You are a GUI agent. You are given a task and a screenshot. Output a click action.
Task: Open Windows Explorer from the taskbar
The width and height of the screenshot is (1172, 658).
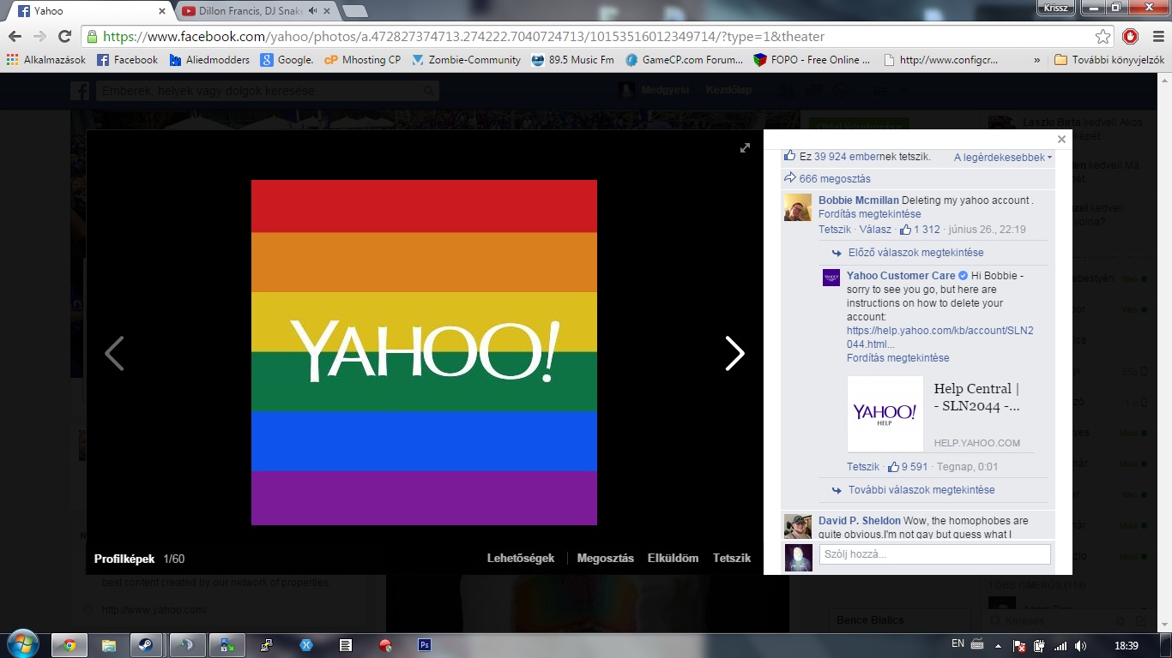pyautogui.click(x=109, y=645)
